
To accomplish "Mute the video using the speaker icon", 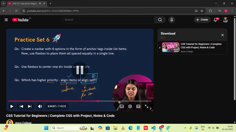I will pyautogui.click(x=40, y=106).
